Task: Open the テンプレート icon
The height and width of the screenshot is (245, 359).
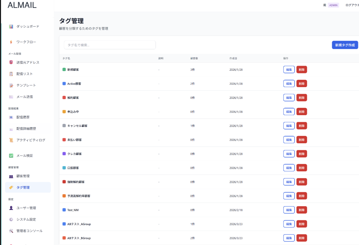Action: pos(11,85)
